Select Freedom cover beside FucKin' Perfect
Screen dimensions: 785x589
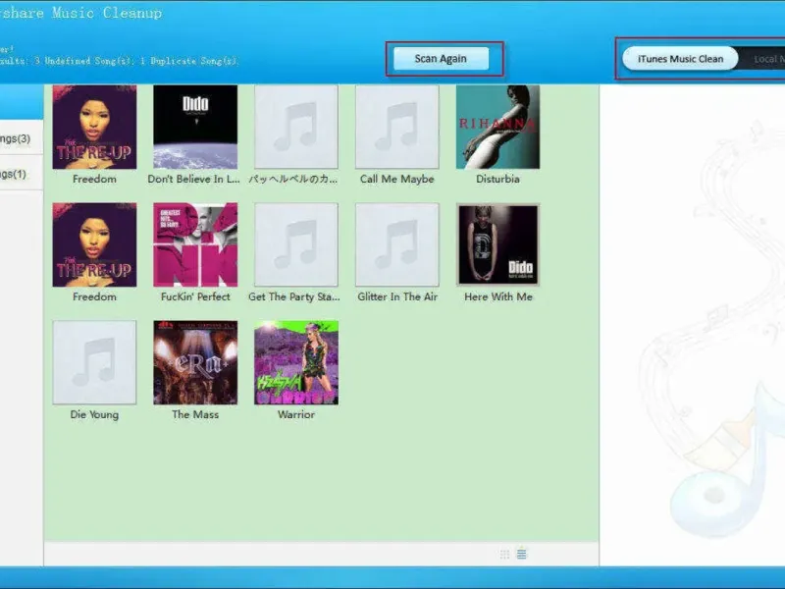pos(94,244)
